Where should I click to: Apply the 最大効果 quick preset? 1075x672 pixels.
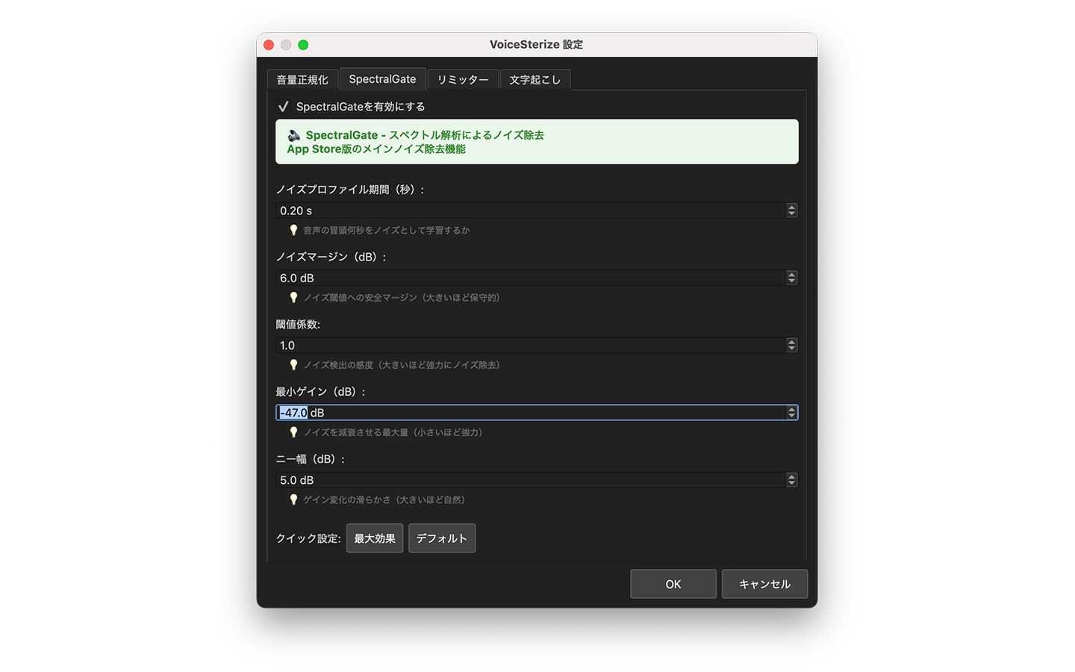pos(375,538)
